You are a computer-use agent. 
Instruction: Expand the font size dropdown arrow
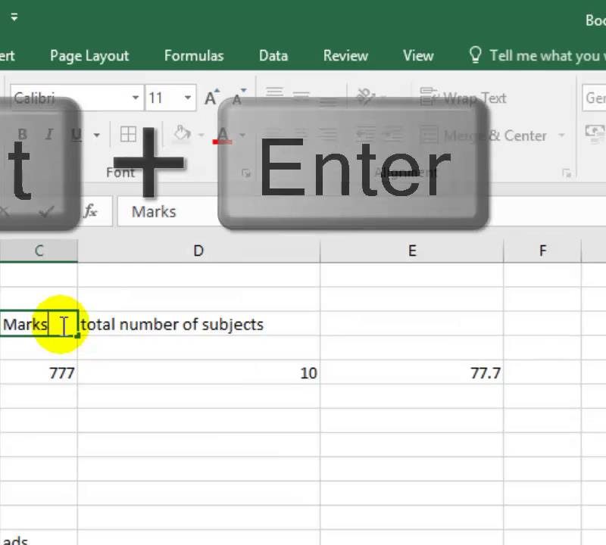pyautogui.click(x=188, y=98)
